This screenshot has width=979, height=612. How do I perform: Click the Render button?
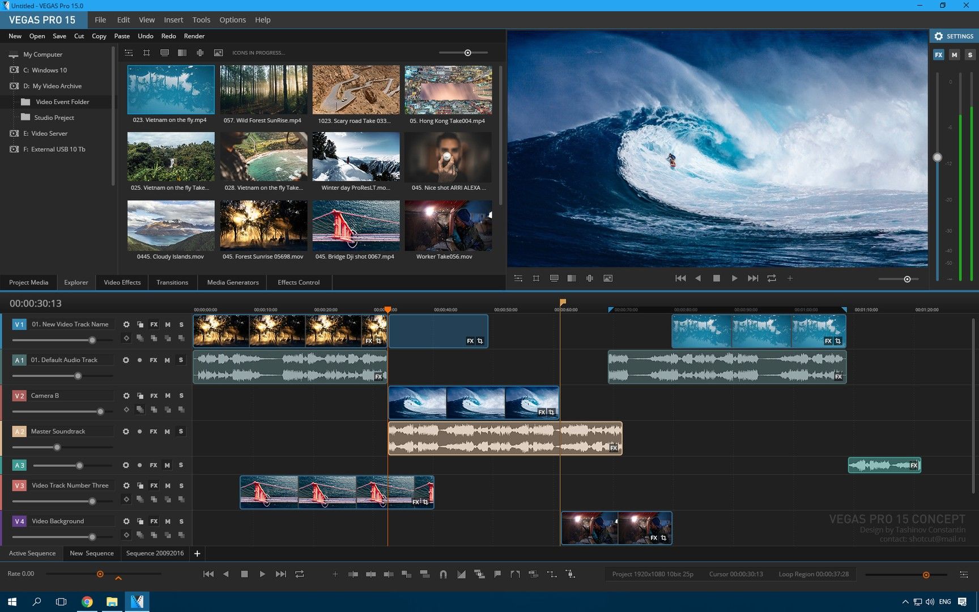point(194,36)
